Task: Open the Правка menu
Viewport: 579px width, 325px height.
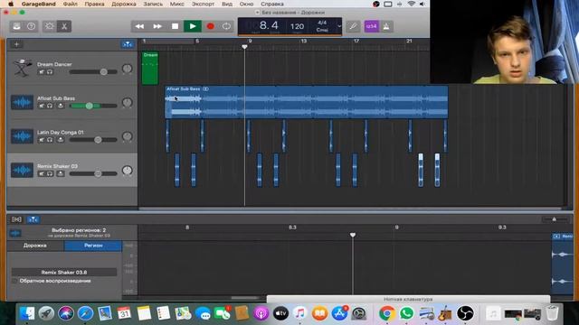Action: click(x=94, y=4)
